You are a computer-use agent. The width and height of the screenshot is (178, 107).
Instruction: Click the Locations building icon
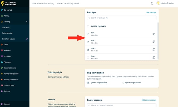[2, 56]
